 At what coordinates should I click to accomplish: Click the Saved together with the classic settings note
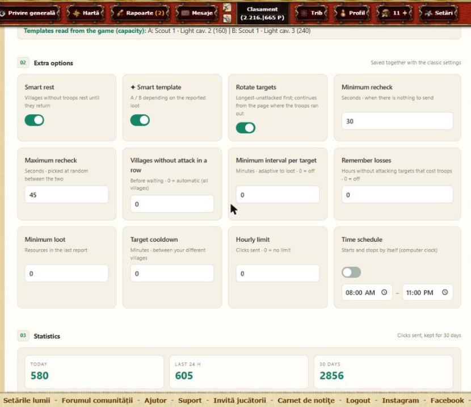pos(416,62)
